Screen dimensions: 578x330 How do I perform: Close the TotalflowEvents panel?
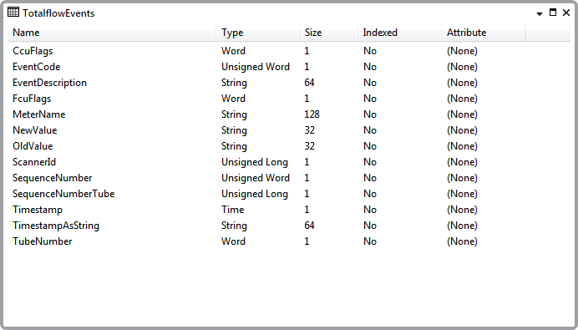point(566,13)
